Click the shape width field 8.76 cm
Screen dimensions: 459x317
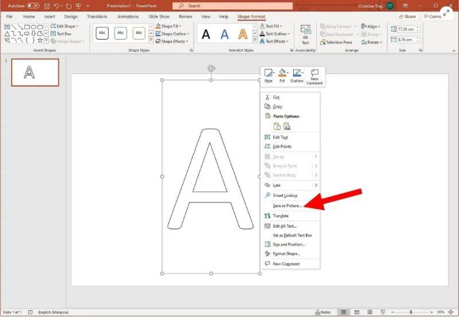point(406,40)
